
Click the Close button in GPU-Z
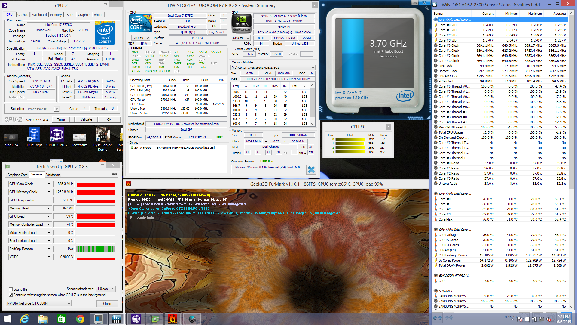(x=107, y=304)
